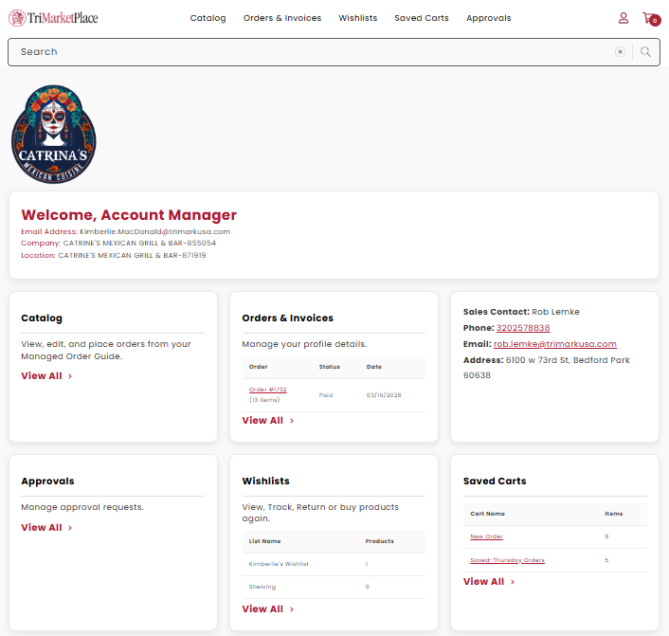Open Kimberlie's Wishlist
The height and width of the screenshot is (636, 669).
(279, 564)
